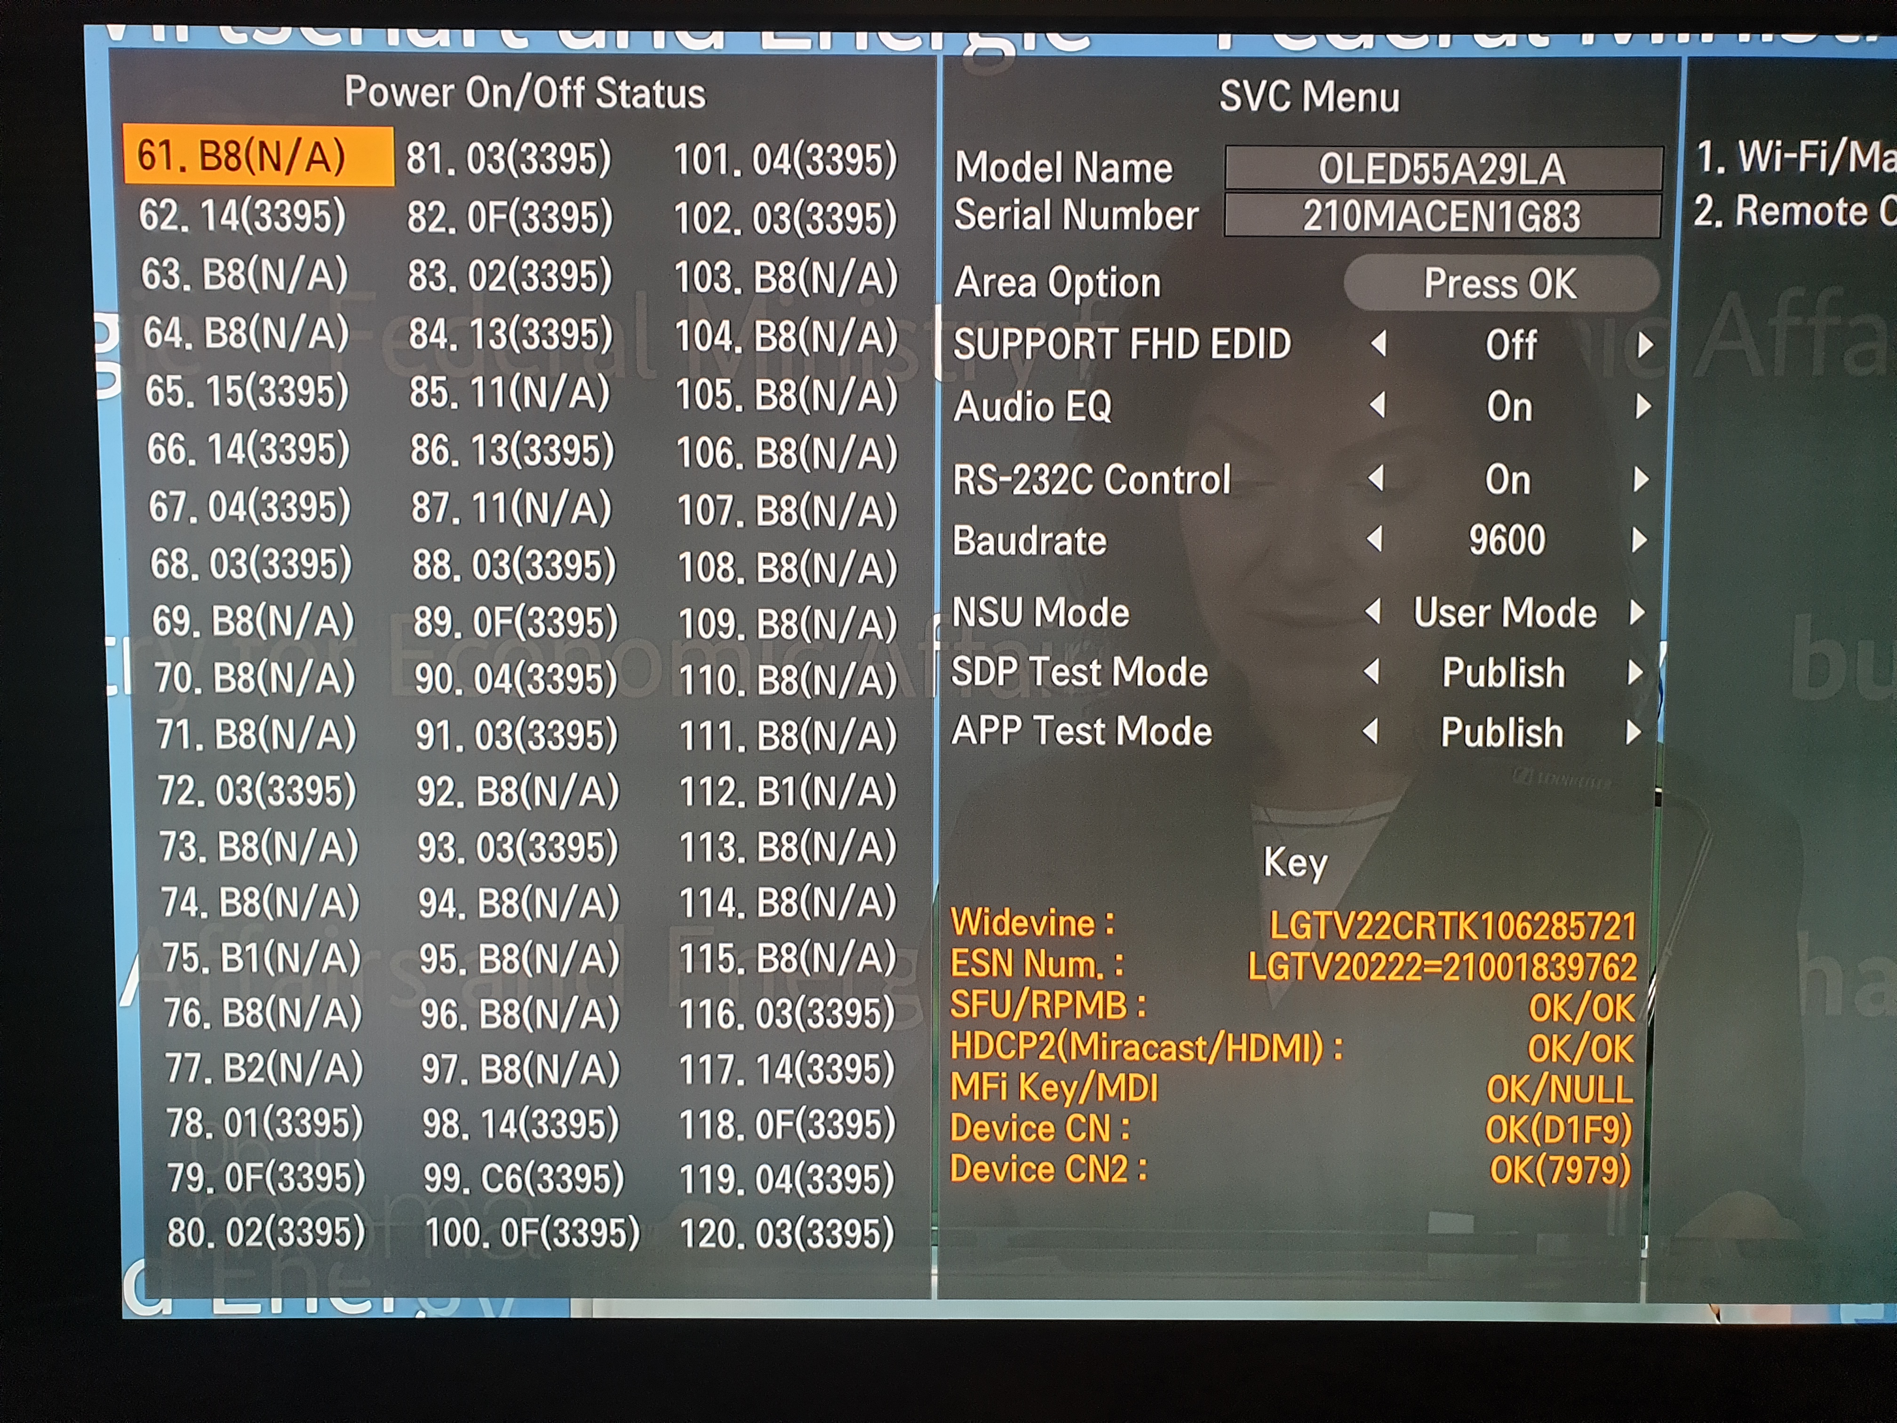The image size is (1897, 1423).
Task: Click right arrow for Baudrate 9600
Action: point(1640,540)
